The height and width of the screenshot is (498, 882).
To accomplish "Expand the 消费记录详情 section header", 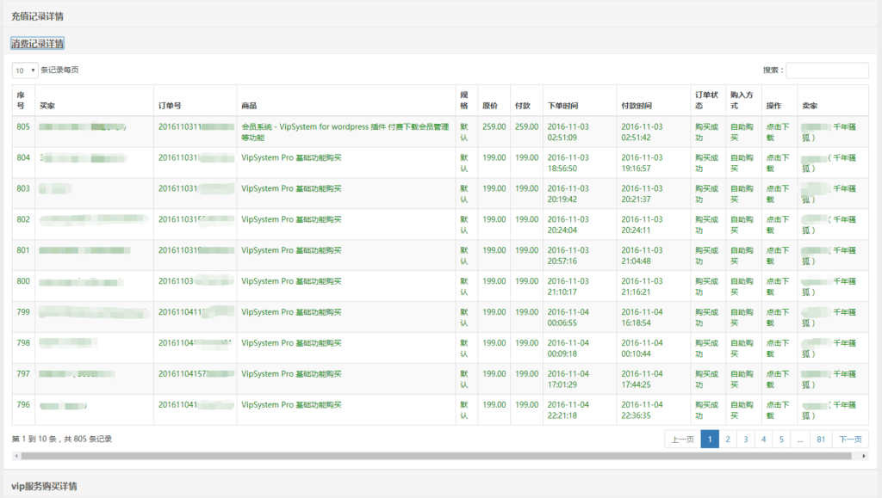I will click(x=37, y=43).
